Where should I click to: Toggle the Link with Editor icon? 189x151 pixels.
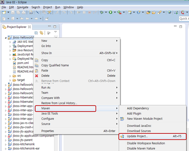point(41,33)
